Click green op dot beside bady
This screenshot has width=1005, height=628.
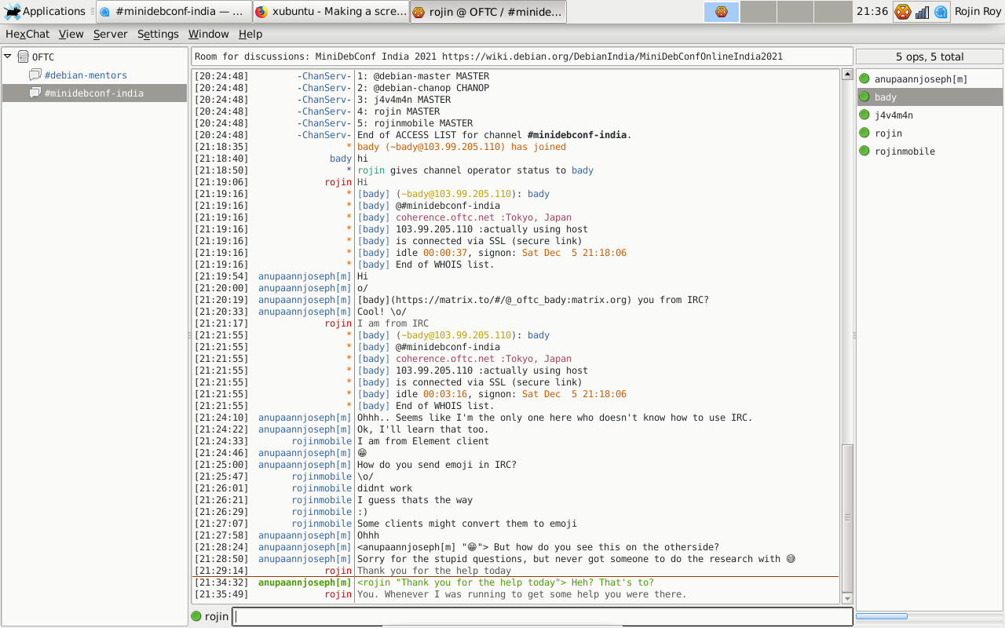[x=864, y=97]
